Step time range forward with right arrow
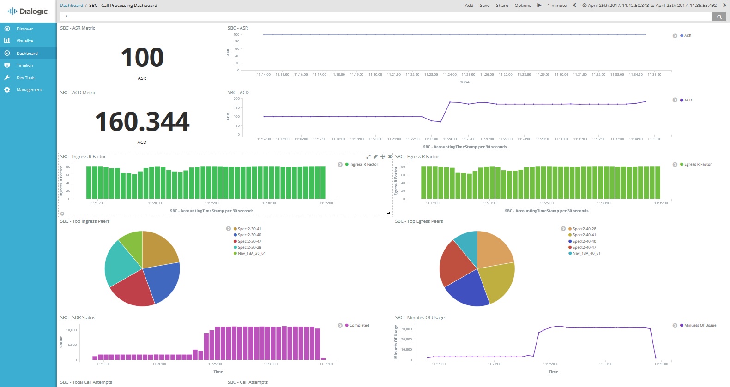 point(724,6)
